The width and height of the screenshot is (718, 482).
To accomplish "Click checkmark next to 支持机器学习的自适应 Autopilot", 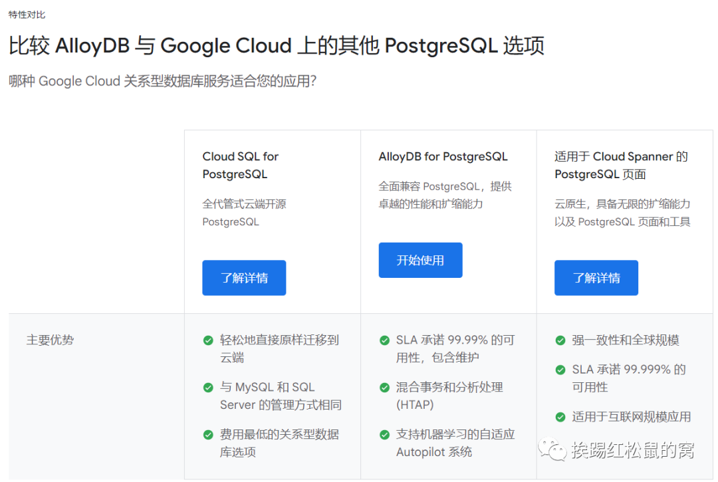I will (384, 435).
